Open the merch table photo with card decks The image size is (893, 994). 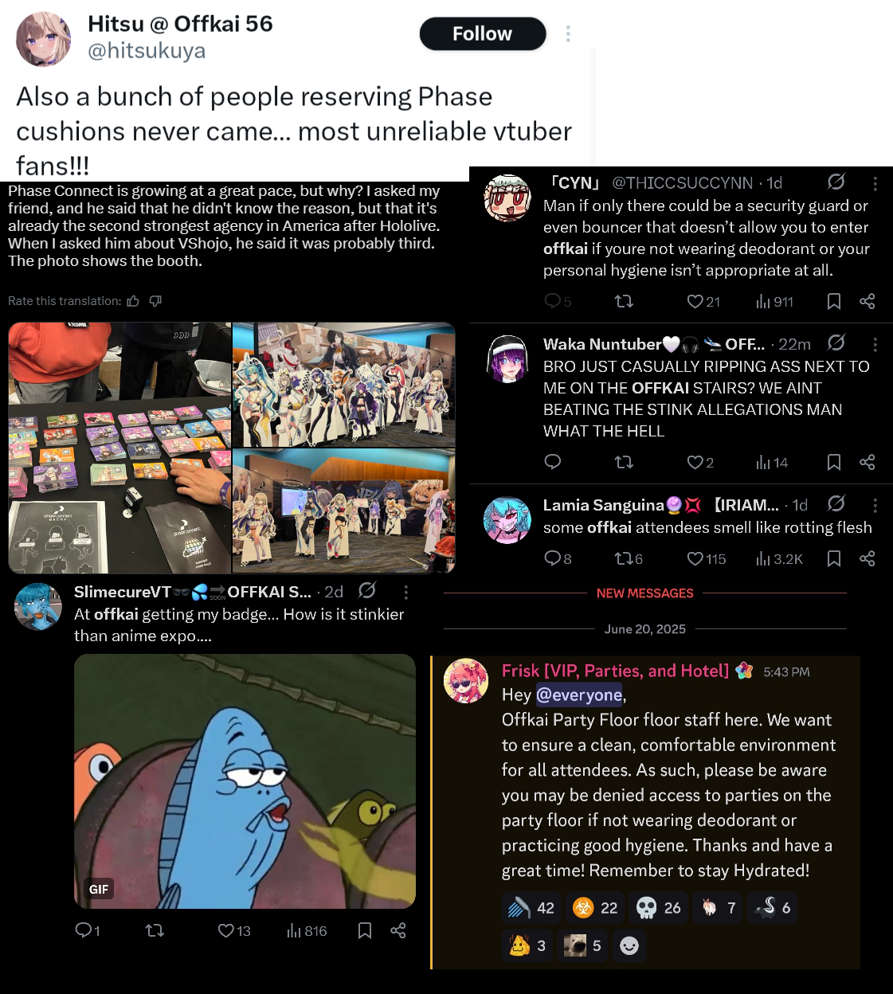click(119, 448)
